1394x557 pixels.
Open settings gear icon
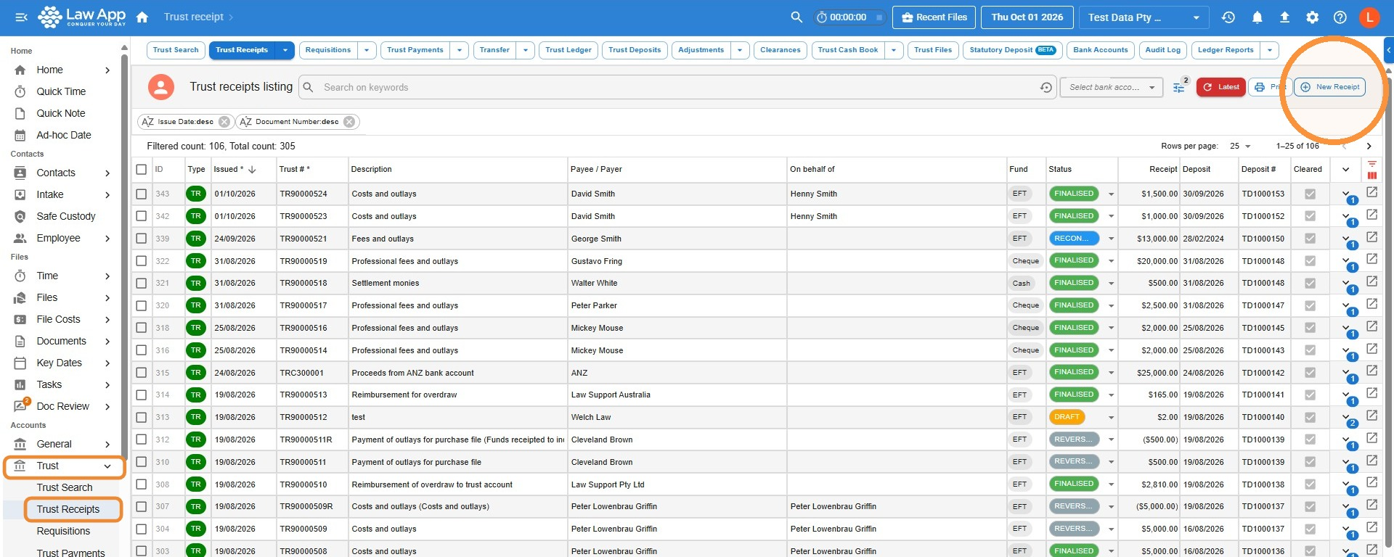(1312, 17)
